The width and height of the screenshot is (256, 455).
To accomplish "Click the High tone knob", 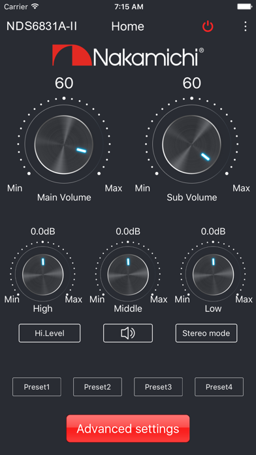I will tap(43, 275).
